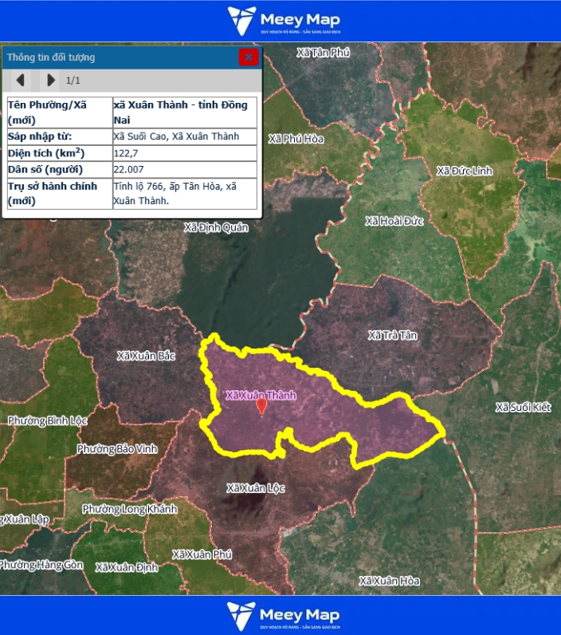Click the Thông tin đối tượng title bar
The image size is (561, 635).
(x=120, y=57)
